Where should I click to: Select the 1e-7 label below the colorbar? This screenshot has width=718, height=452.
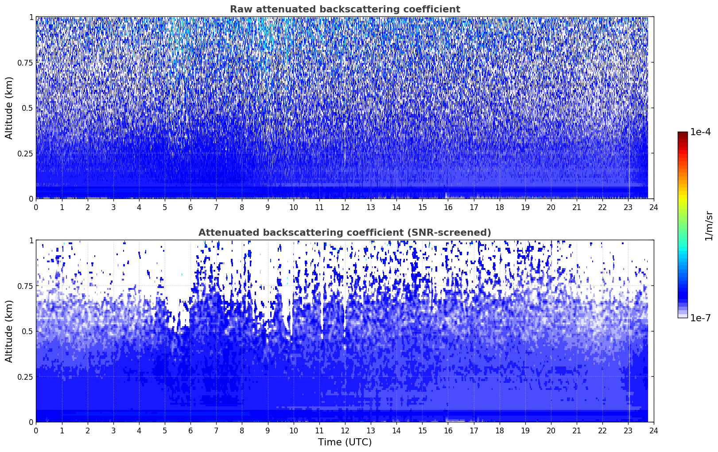point(700,318)
